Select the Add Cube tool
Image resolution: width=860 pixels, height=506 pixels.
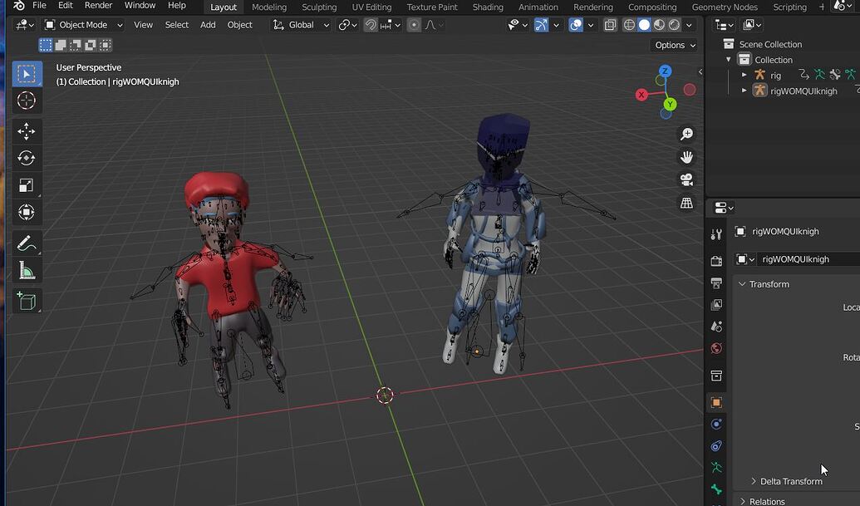[x=27, y=301]
